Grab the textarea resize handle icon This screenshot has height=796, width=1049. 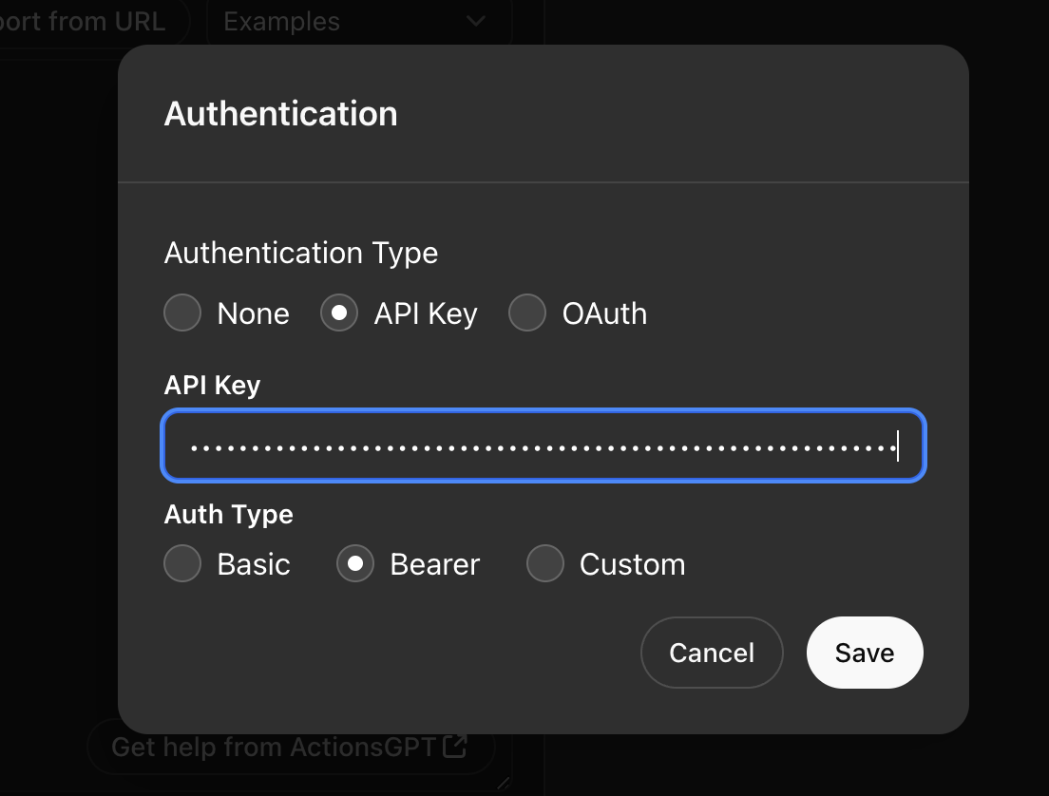(x=504, y=784)
